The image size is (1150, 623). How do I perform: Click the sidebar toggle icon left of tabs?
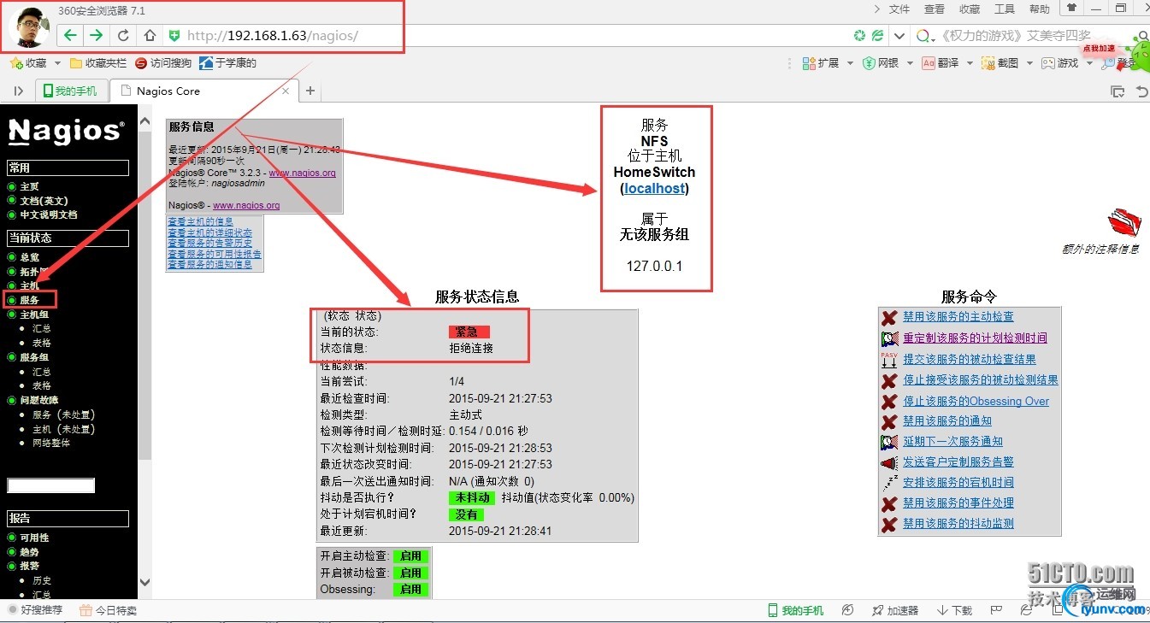point(18,91)
